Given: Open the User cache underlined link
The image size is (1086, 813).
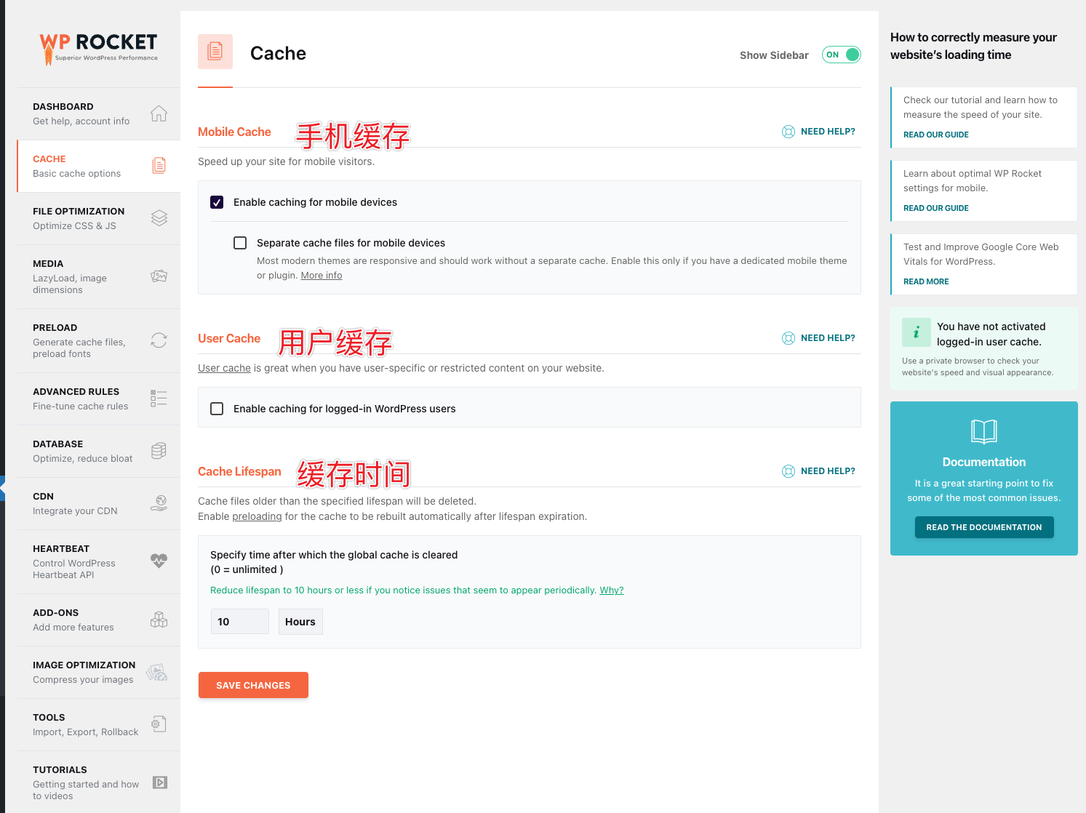Looking at the screenshot, I should [224, 368].
